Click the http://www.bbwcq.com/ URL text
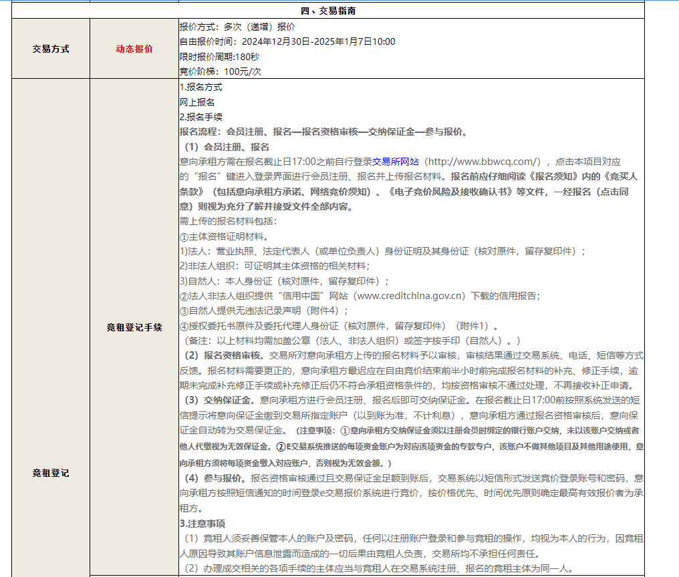Screen dimensions: 679x577 point(483,162)
